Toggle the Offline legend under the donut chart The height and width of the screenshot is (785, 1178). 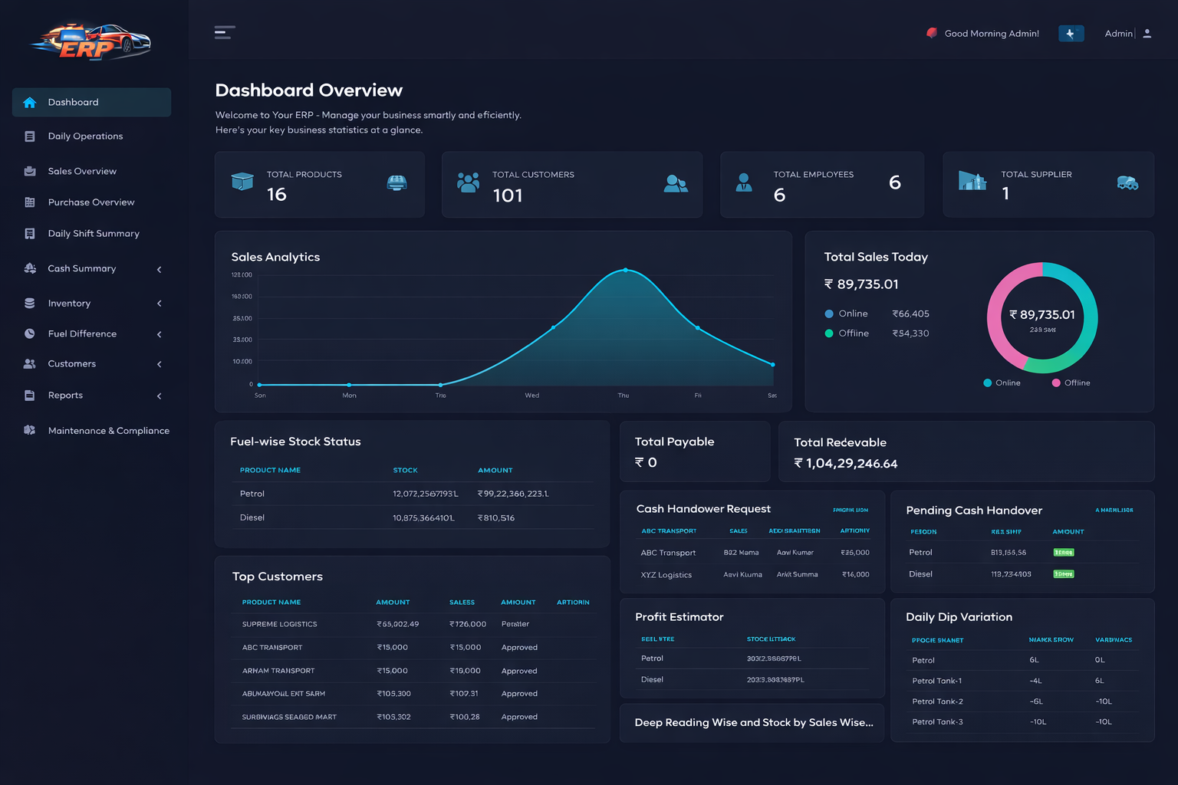coord(1071,383)
